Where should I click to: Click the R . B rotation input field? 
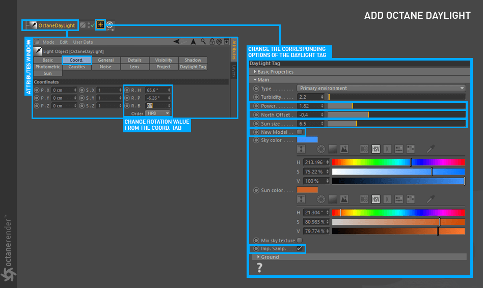158,106
